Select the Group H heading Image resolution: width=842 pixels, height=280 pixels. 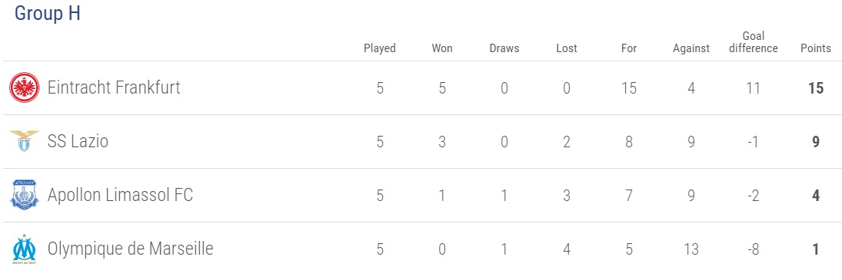click(47, 13)
